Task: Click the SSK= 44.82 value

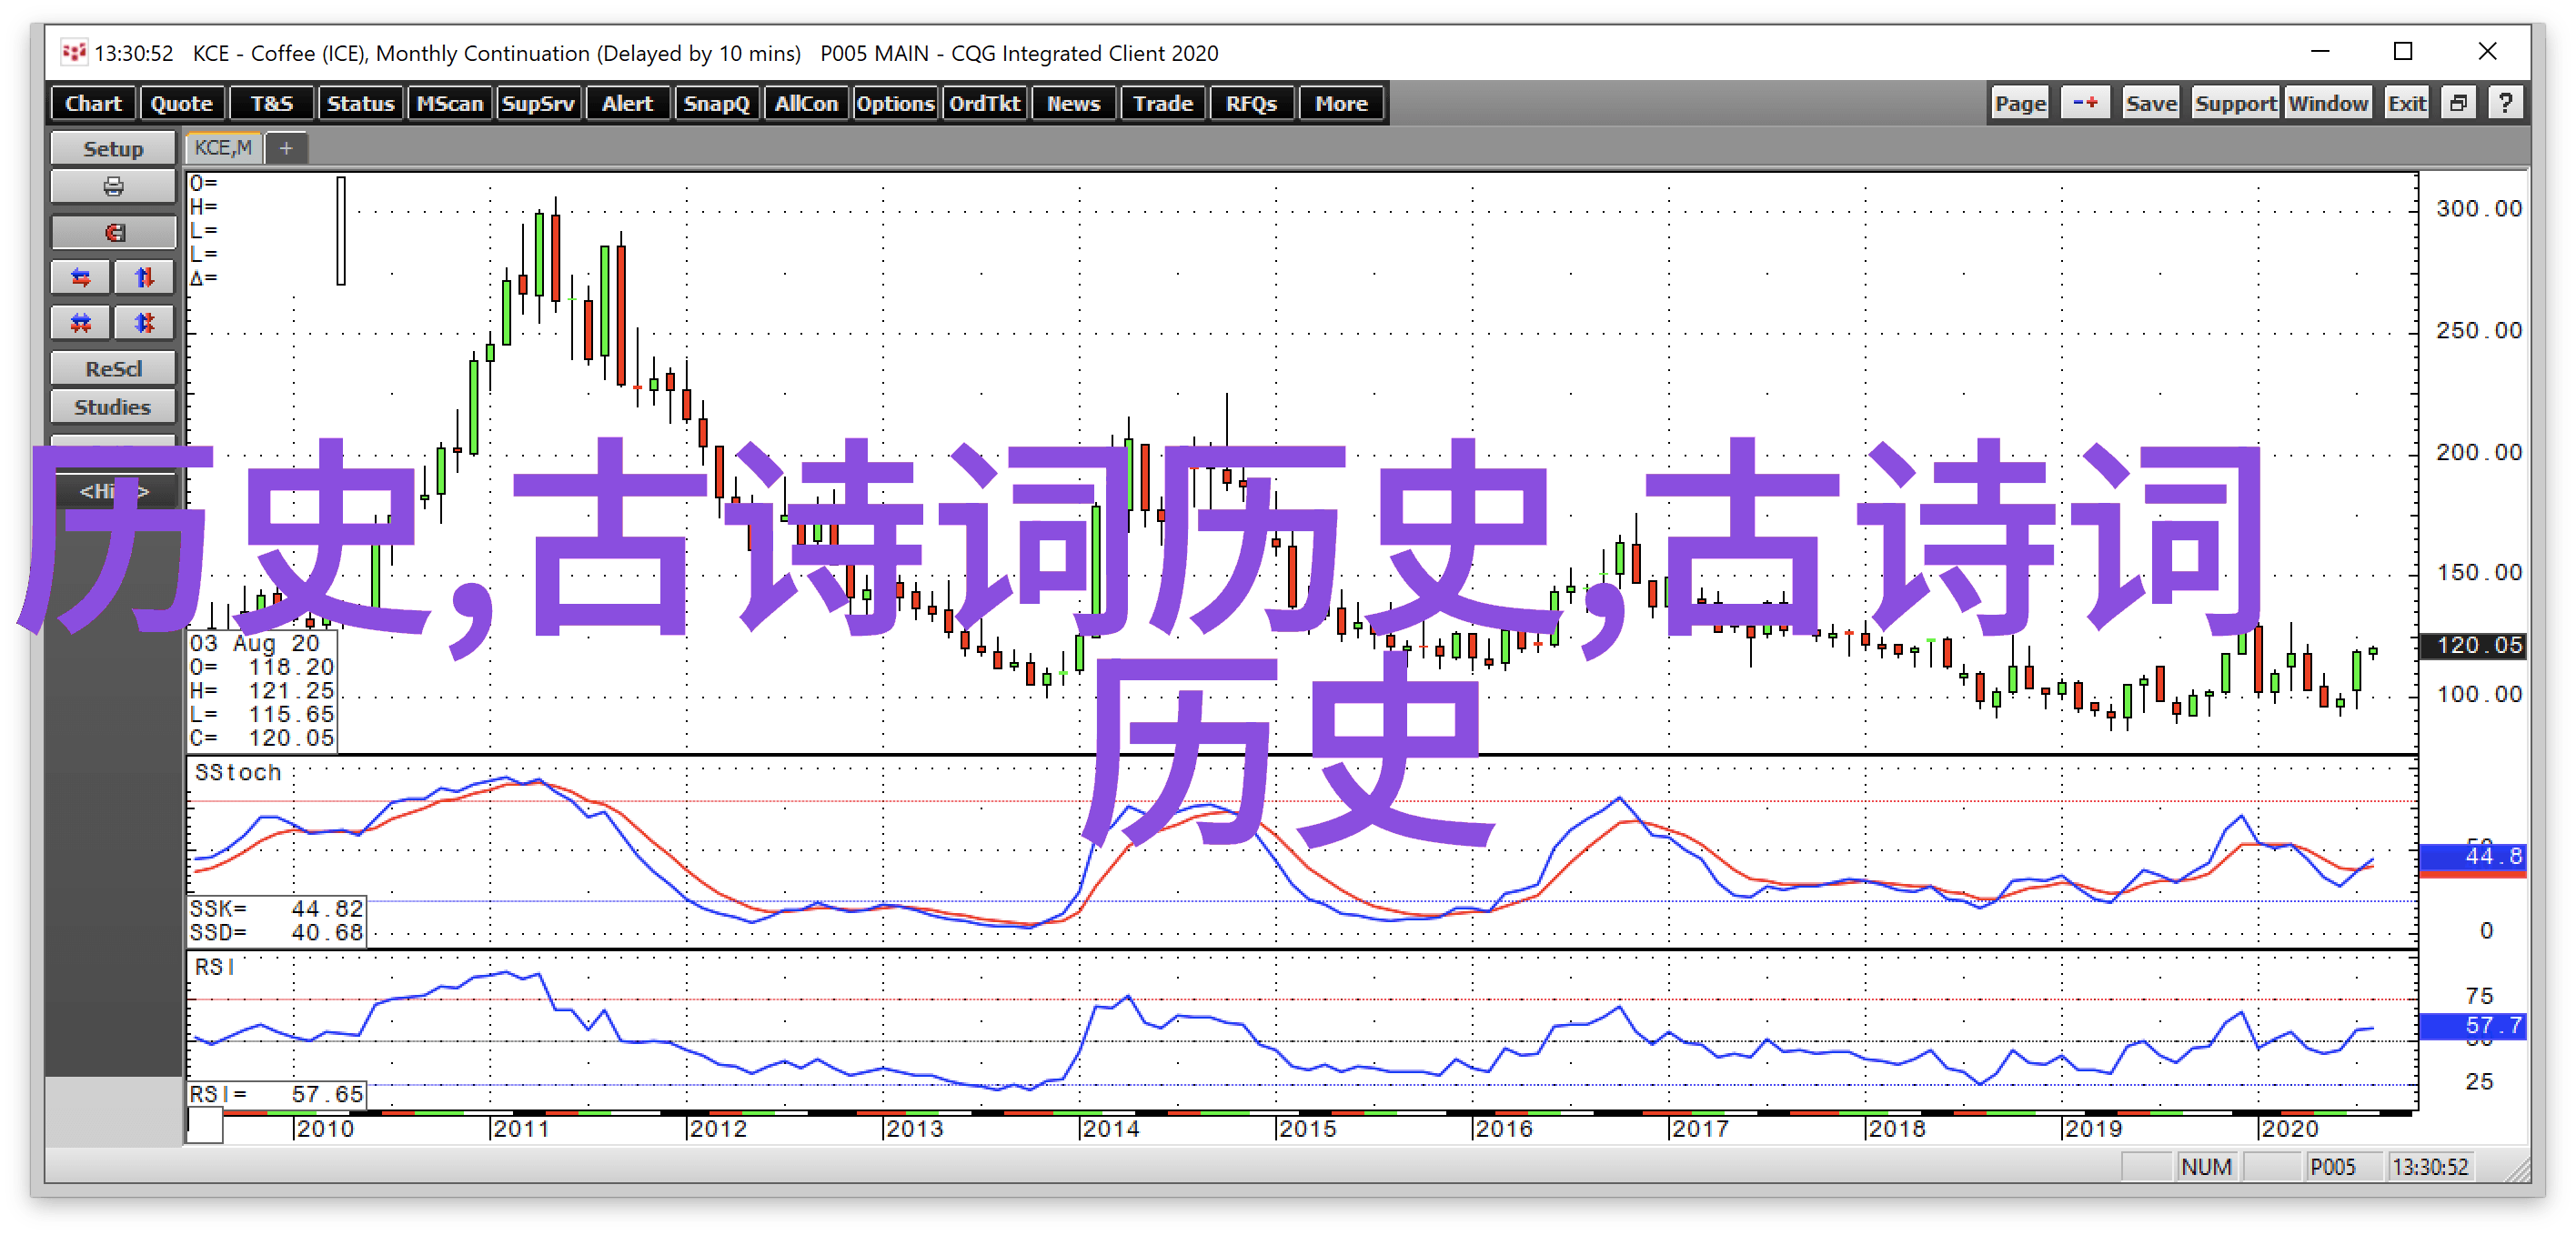Action: (277, 908)
